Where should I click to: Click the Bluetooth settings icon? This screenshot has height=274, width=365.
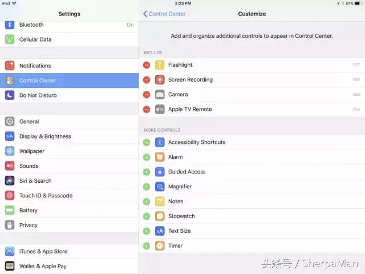pos(10,25)
